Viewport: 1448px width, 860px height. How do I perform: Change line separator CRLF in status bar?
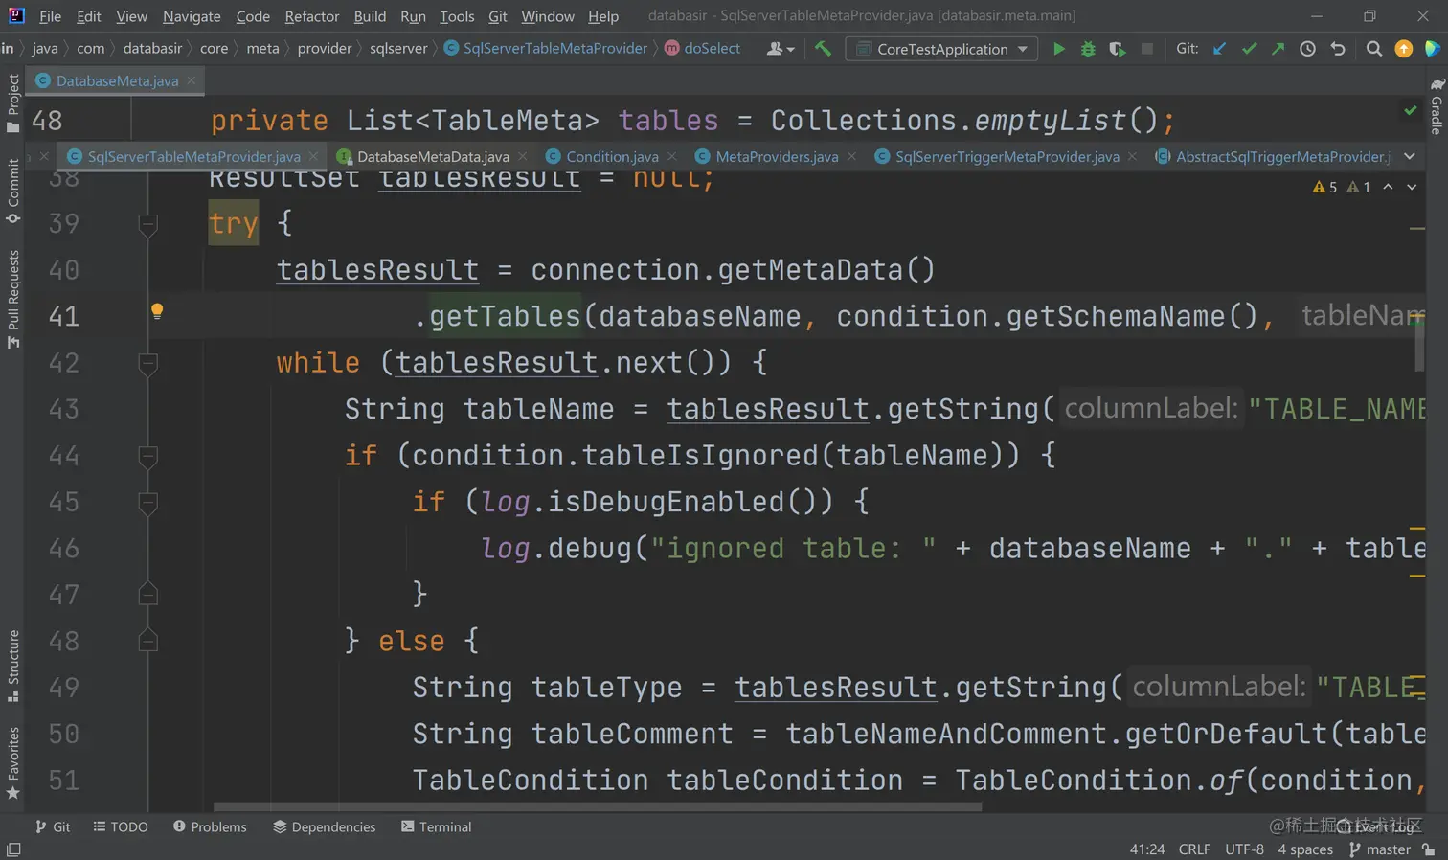pos(1194,849)
